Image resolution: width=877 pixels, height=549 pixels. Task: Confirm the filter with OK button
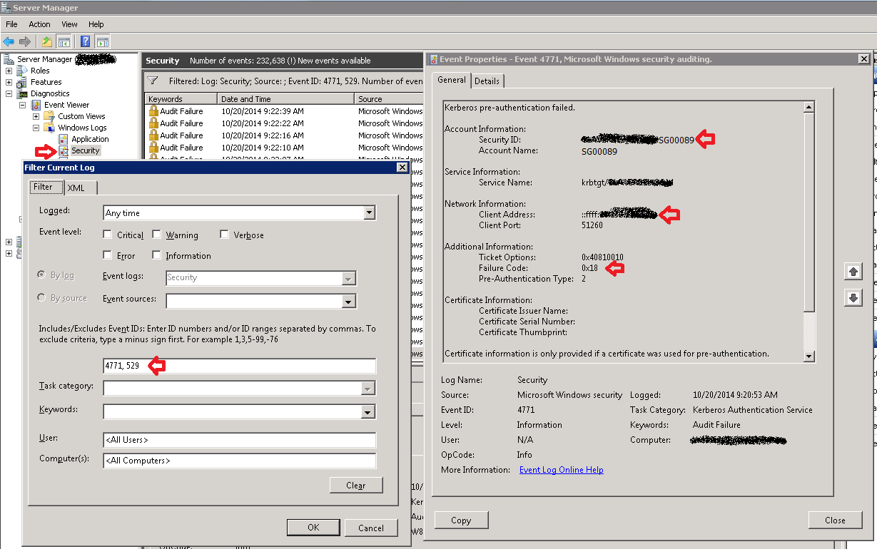tap(313, 528)
